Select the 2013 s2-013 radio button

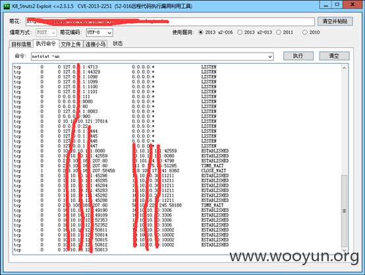(x=240, y=32)
